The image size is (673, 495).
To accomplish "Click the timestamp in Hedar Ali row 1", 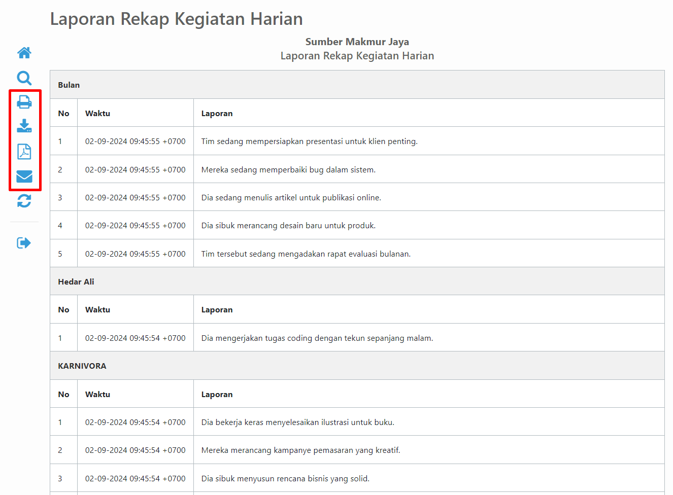I will [135, 338].
